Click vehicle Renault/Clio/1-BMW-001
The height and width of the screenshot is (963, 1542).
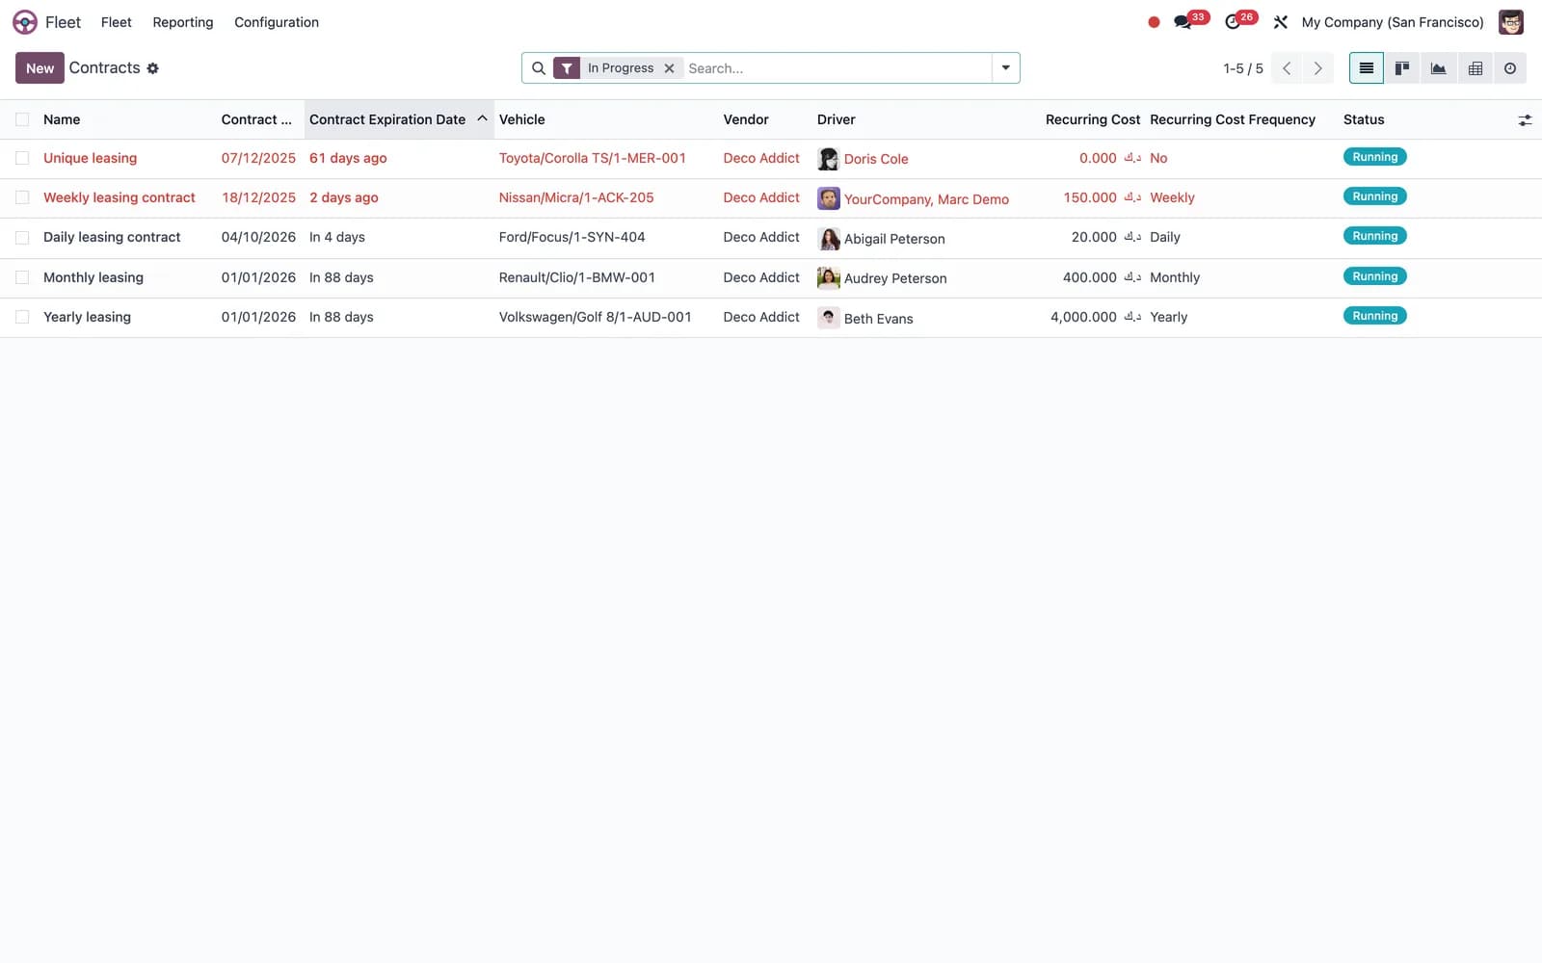(x=576, y=277)
